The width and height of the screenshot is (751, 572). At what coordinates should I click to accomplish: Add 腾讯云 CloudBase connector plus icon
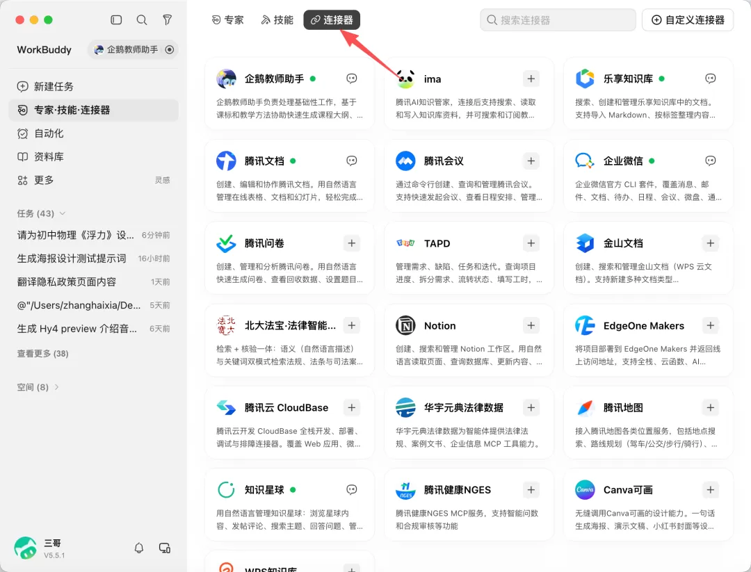click(x=352, y=407)
